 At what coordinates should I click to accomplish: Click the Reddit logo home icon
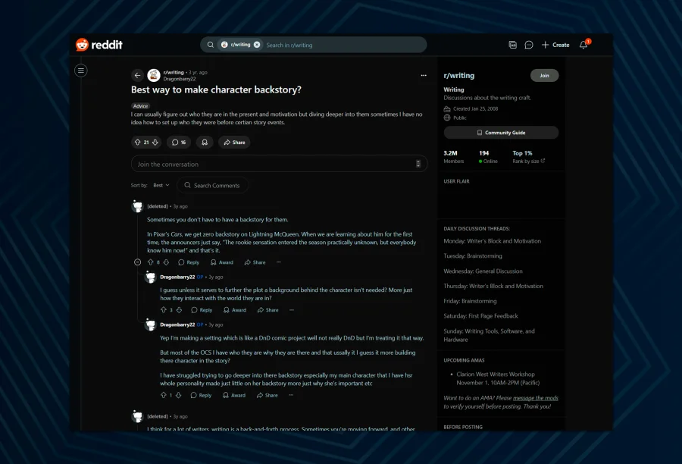[x=83, y=45]
